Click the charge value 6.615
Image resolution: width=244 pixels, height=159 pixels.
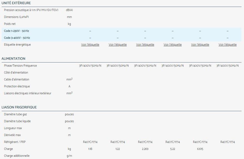coord(200,149)
